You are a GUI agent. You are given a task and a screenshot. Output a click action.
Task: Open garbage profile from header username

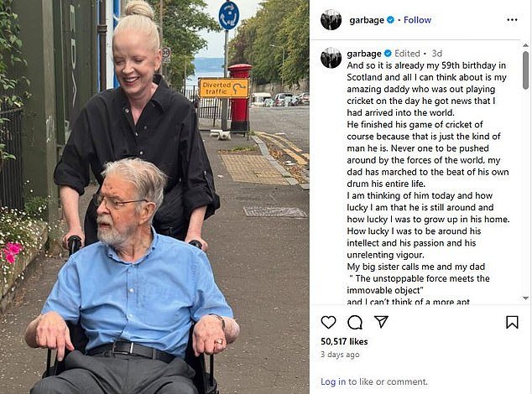point(367,20)
